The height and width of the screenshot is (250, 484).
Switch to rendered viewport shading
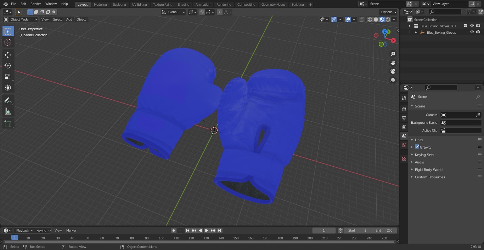[388, 20]
